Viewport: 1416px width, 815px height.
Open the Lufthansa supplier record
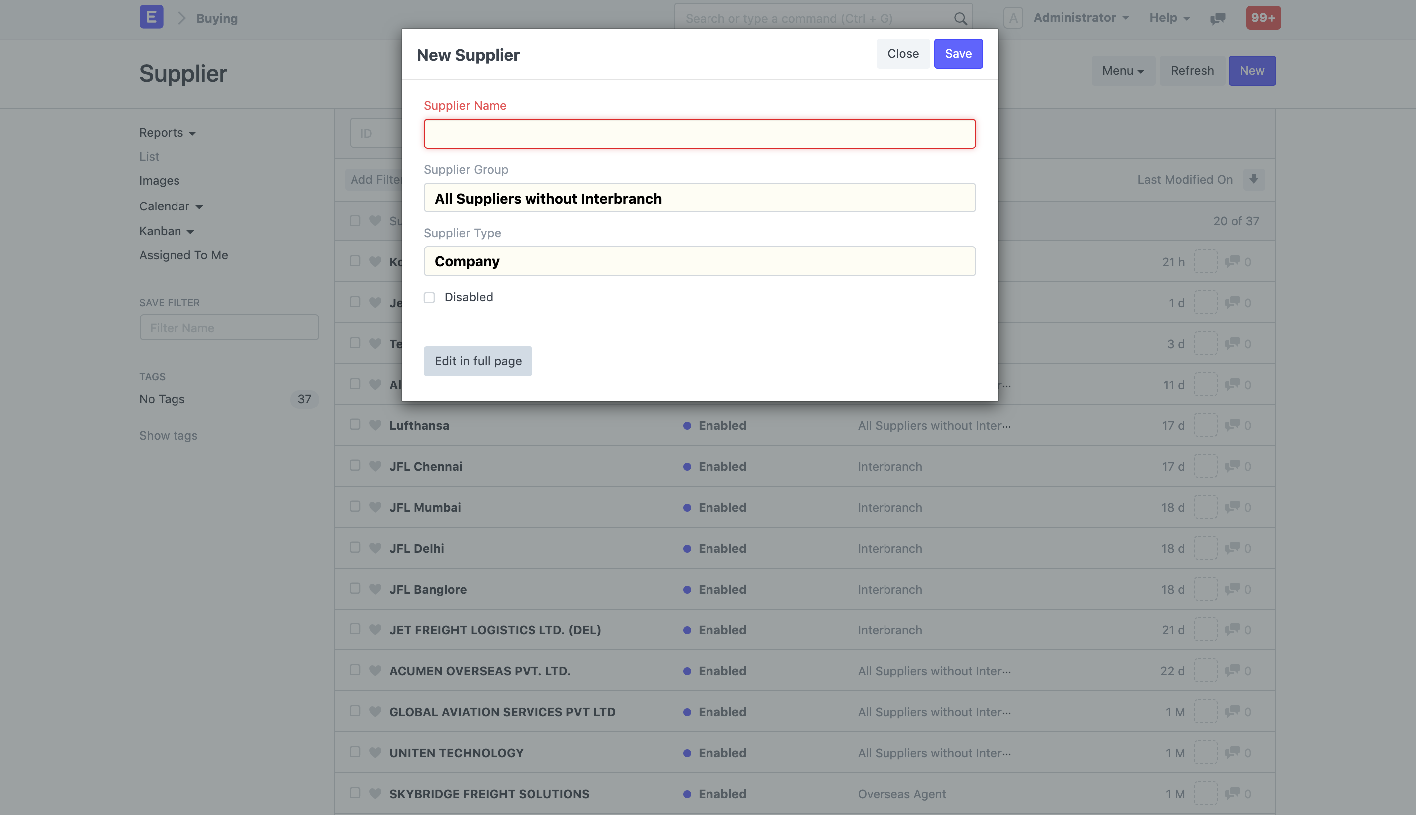[419, 425]
